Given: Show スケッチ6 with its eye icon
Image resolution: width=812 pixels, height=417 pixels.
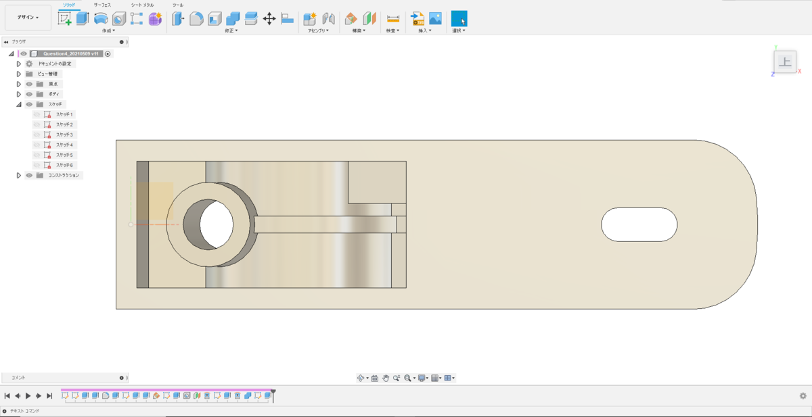Looking at the screenshot, I should point(37,165).
